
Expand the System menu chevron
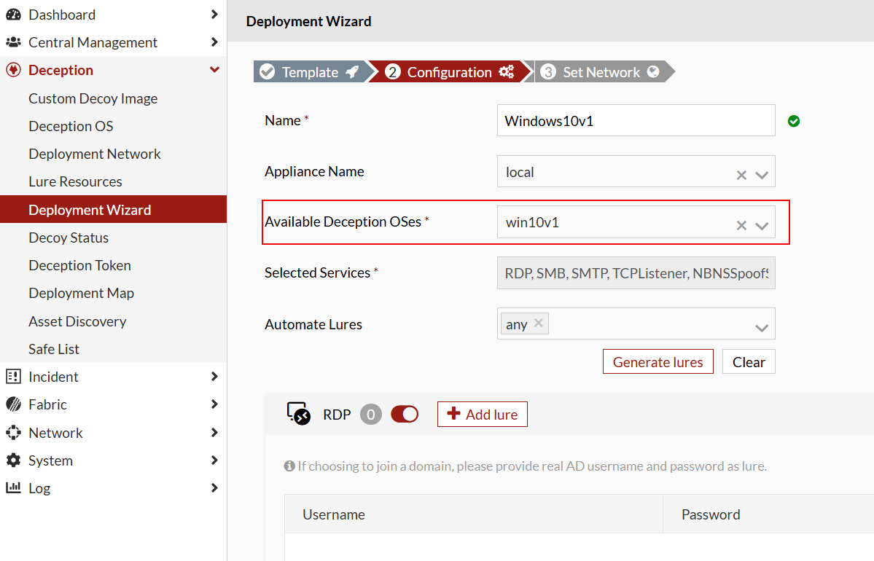coord(214,460)
